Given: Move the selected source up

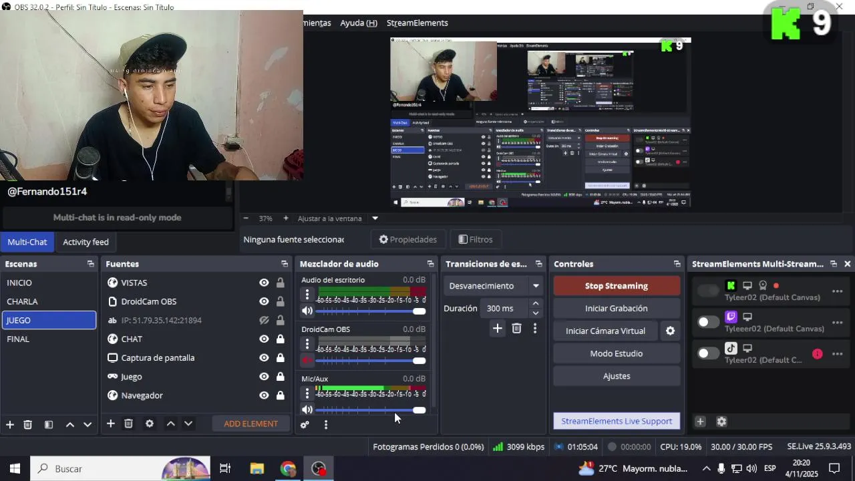Looking at the screenshot, I should [x=170, y=424].
